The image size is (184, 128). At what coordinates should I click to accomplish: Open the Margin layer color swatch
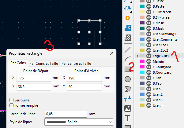[142, 61]
